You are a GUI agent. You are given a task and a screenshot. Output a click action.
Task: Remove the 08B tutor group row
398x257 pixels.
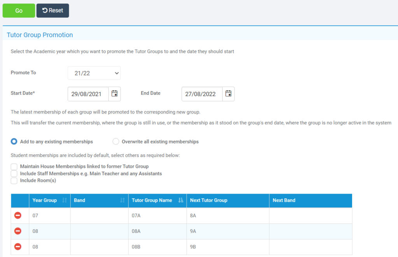pyautogui.click(x=18, y=247)
